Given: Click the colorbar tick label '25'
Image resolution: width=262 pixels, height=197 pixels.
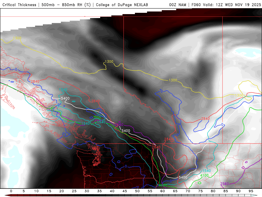Looking at the screenshot, I should (74, 191).
